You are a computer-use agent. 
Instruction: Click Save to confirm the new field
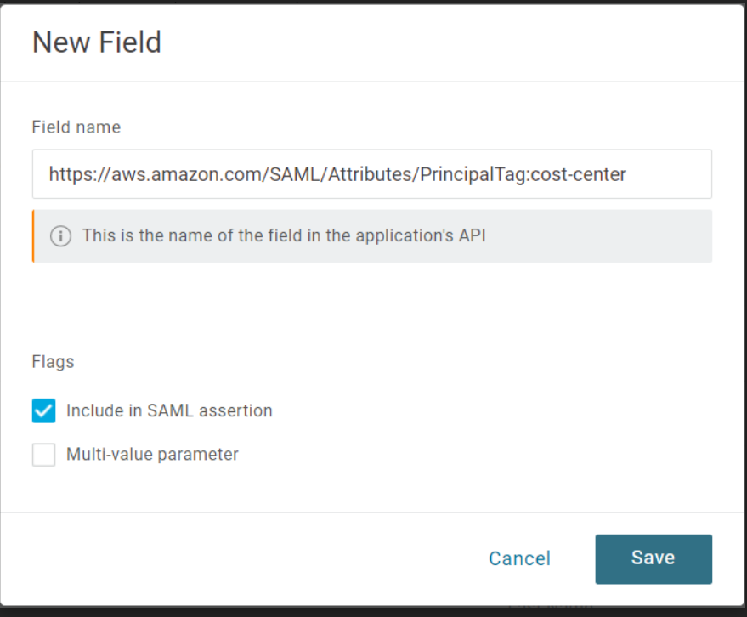coord(653,558)
